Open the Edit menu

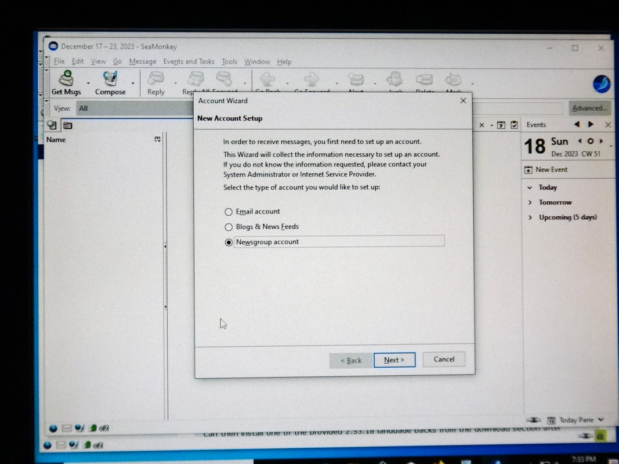(x=77, y=61)
